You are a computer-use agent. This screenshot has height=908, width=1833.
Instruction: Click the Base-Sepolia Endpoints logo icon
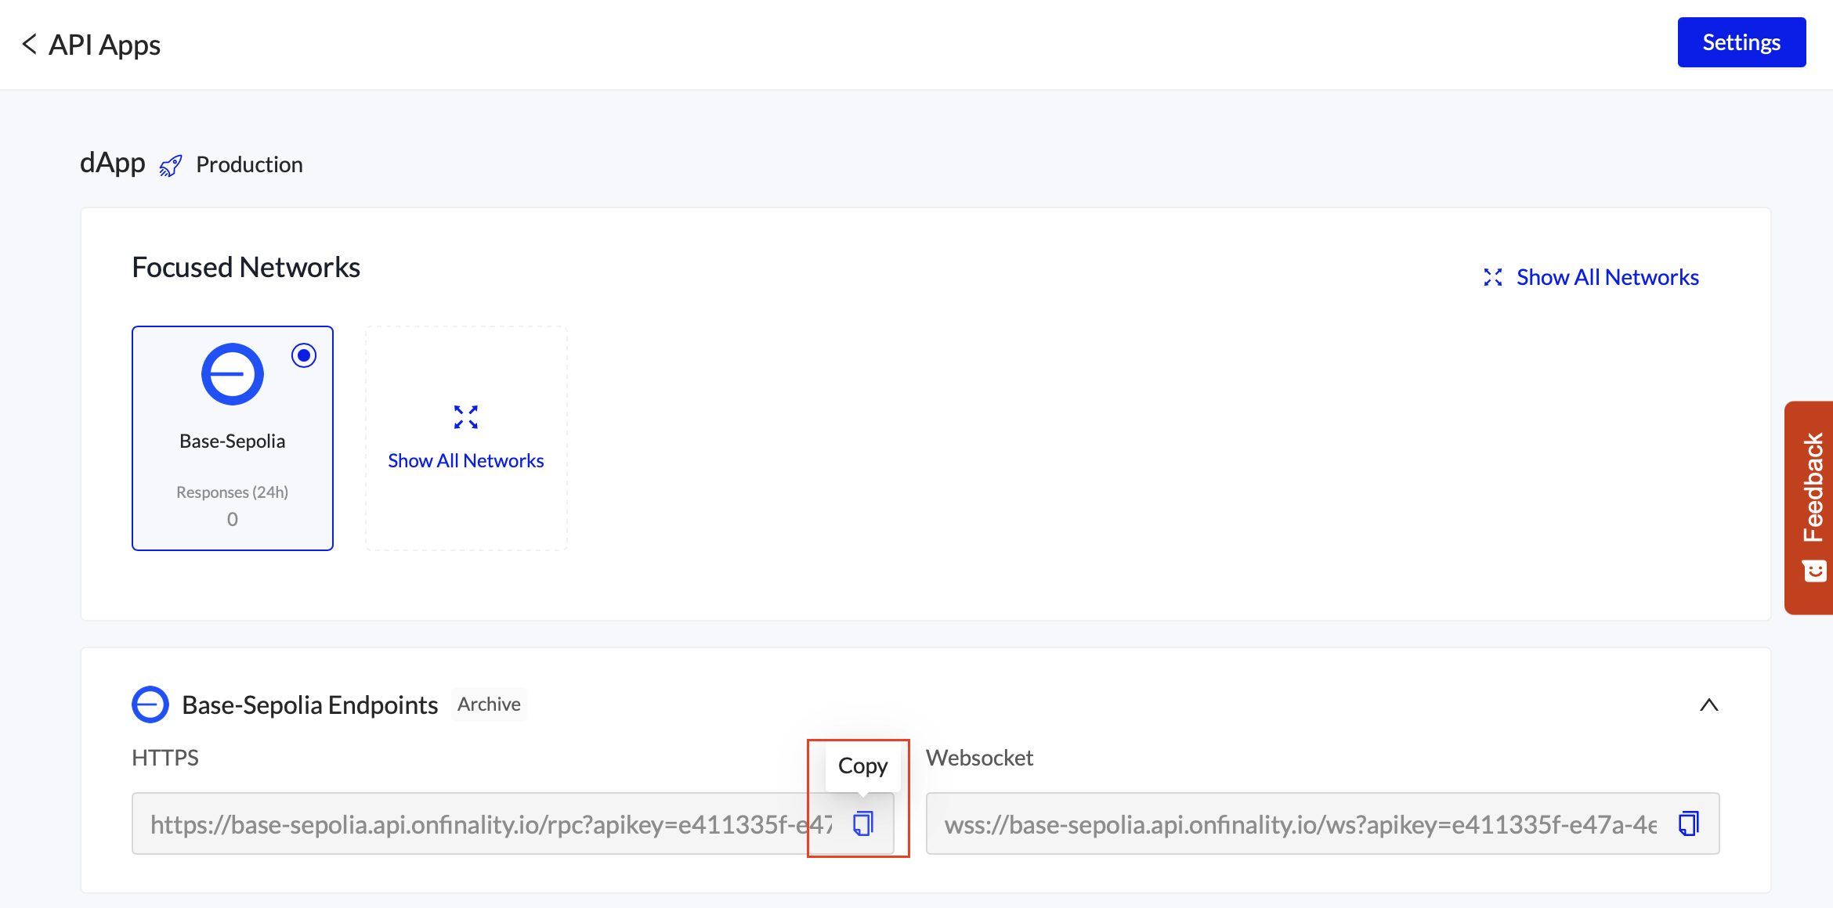(150, 704)
